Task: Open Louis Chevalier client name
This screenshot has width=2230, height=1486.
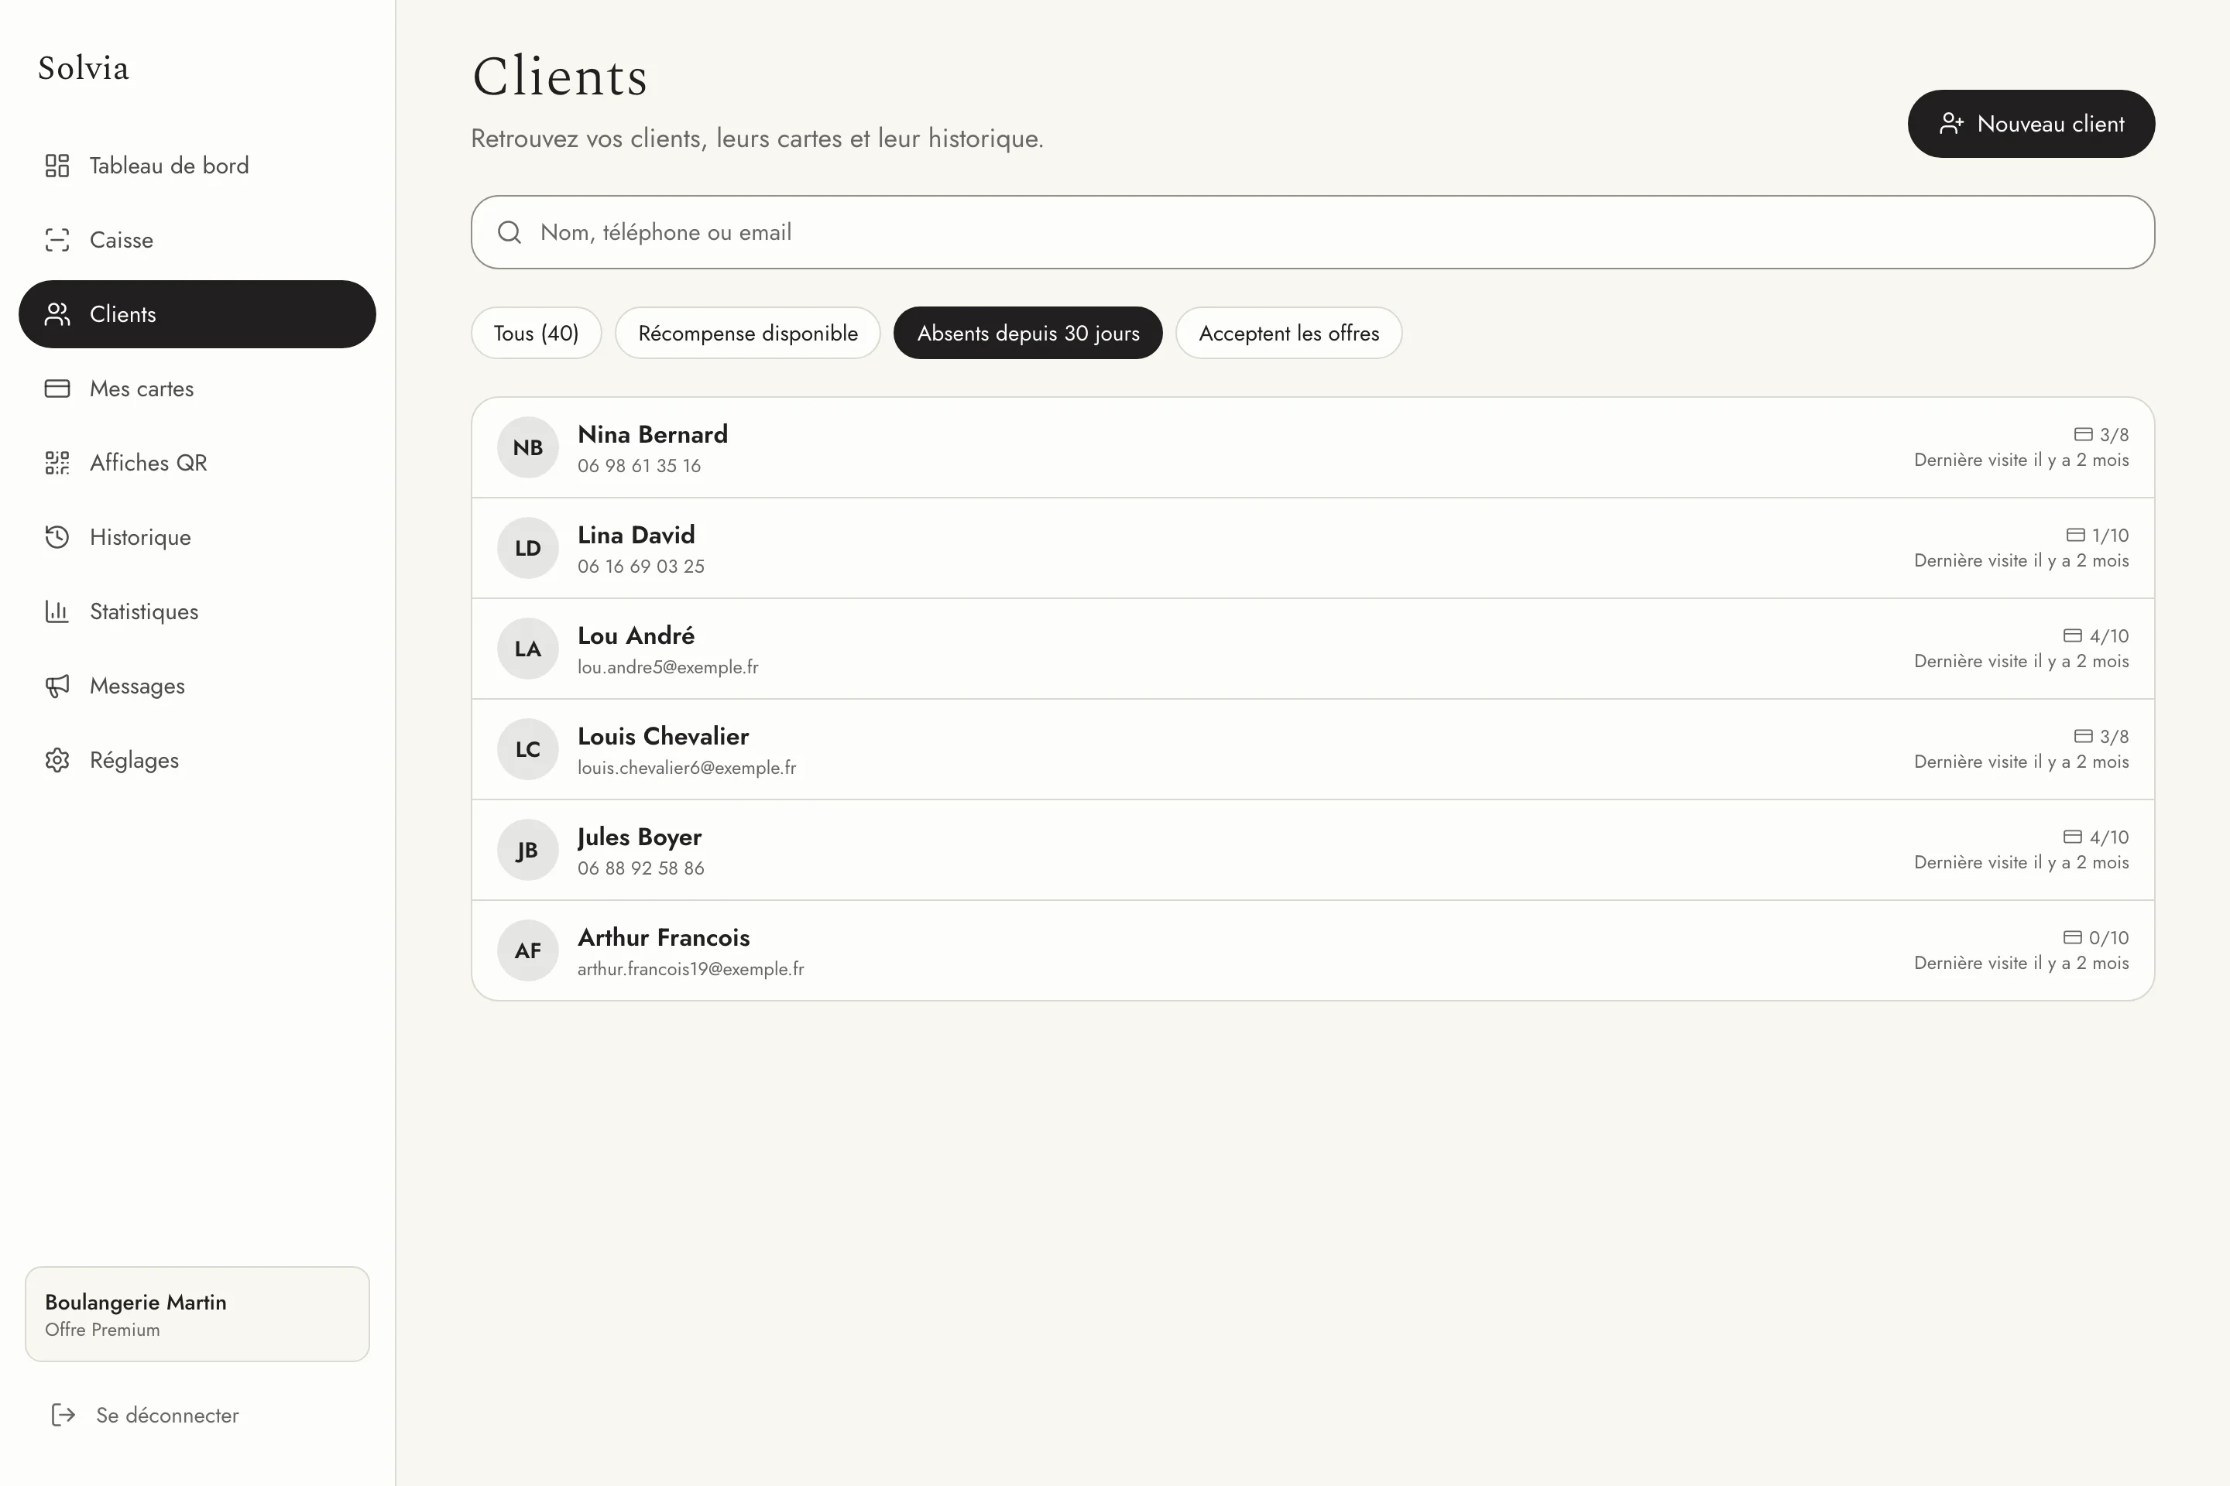Action: [x=663, y=736]
